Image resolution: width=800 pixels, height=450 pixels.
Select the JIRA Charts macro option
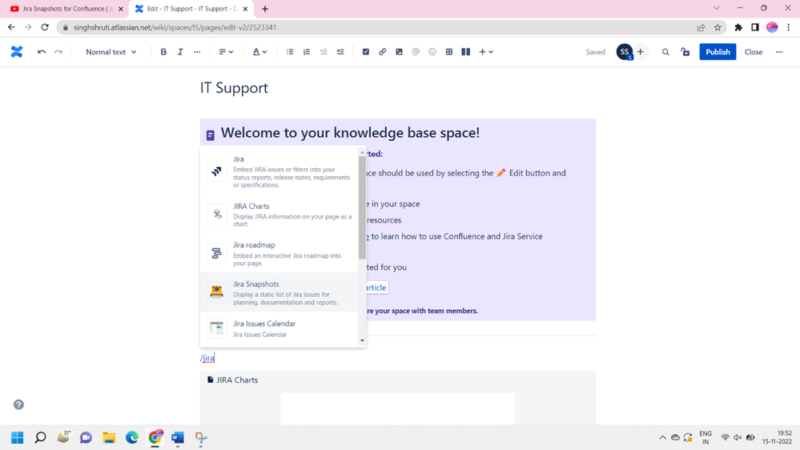click(x=279, y=215)
